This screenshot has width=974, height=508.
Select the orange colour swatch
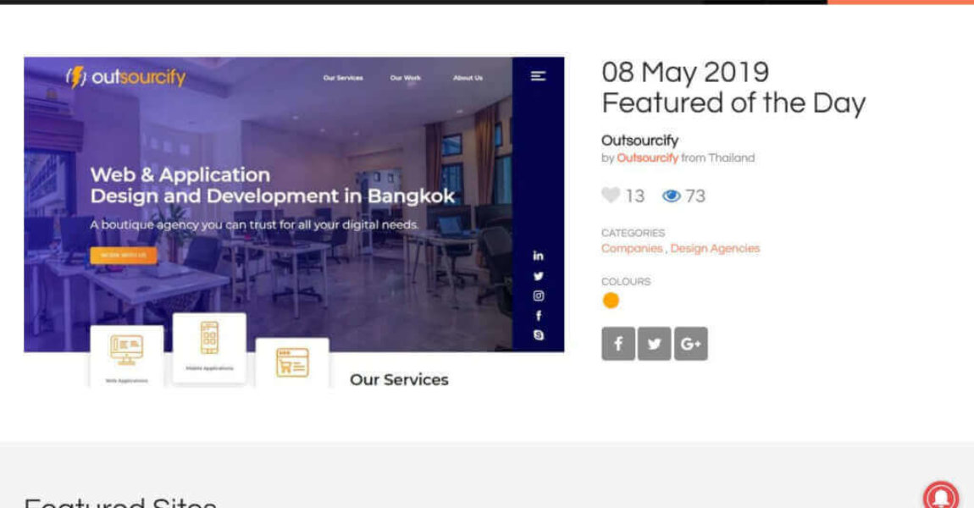click(x=611, y=301)
